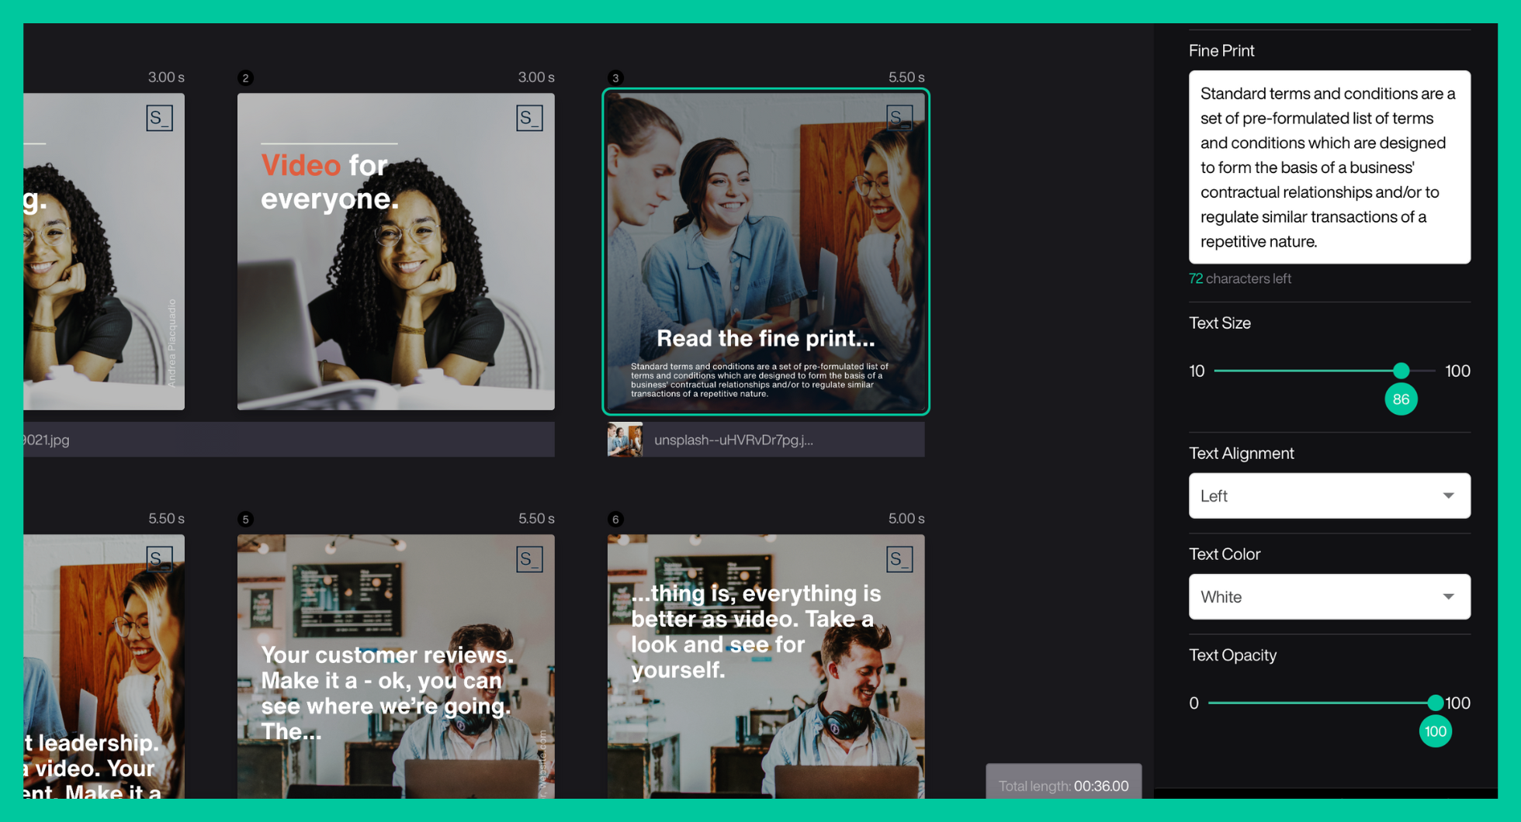Click the logo icon on scene 2
The height and width of the screenshot is (822, 1521).
[529, 118]
